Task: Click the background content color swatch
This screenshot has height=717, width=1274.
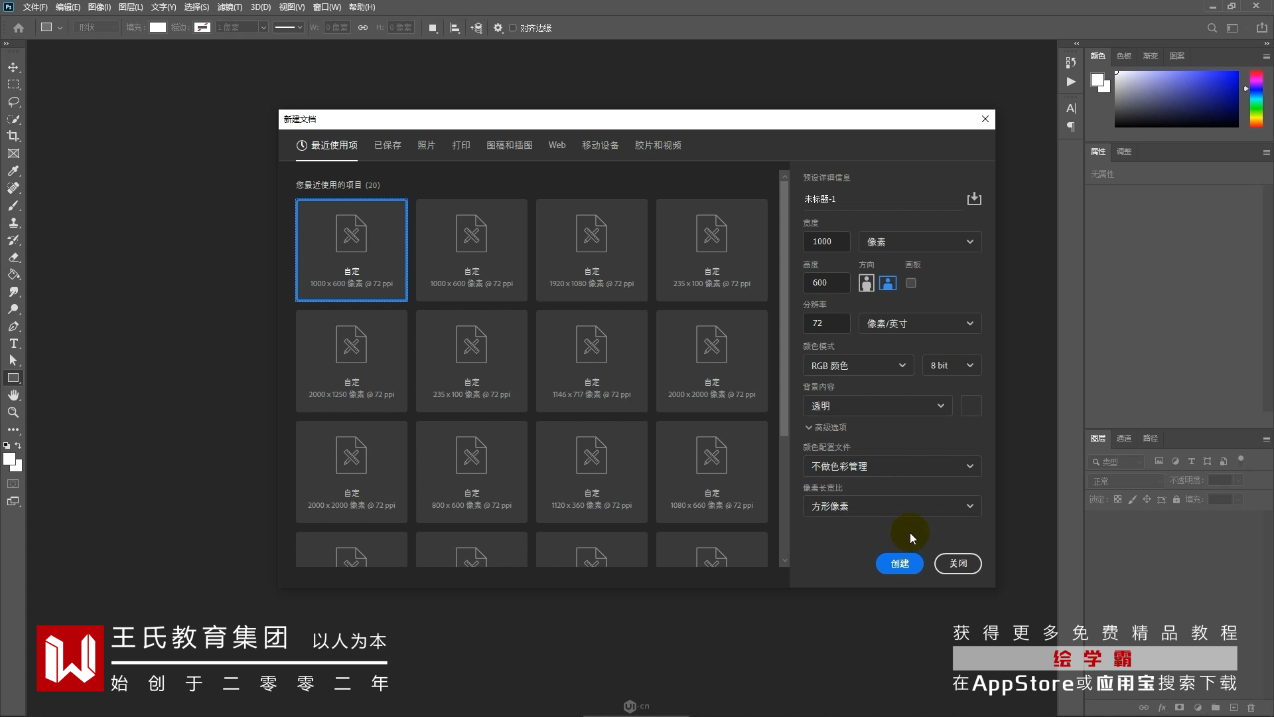Action: tap(971, 406)
